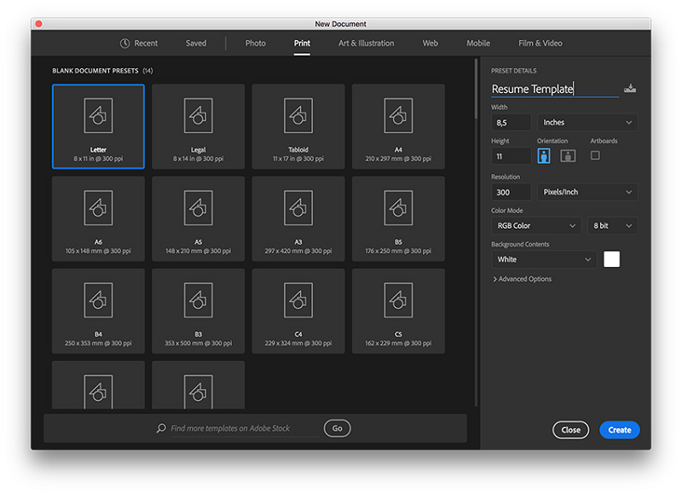682x494 pixels.
Task: Set orientation to portrait
Action: point(544,156)
